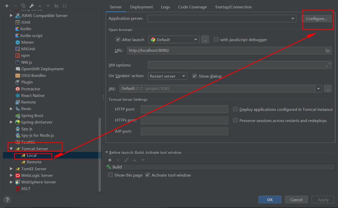The image size is (338, 208).
Task: Collapse the Before launch section
Action: click(x=107, y=152)
